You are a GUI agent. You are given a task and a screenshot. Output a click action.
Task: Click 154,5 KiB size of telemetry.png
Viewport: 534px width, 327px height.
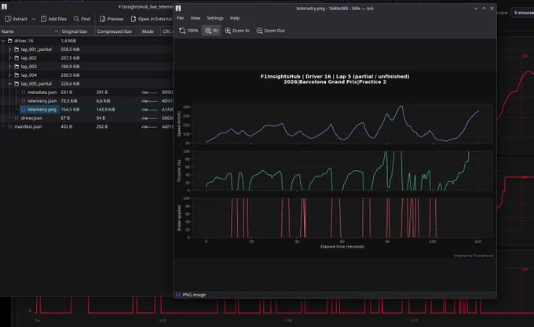pos(70,110)
